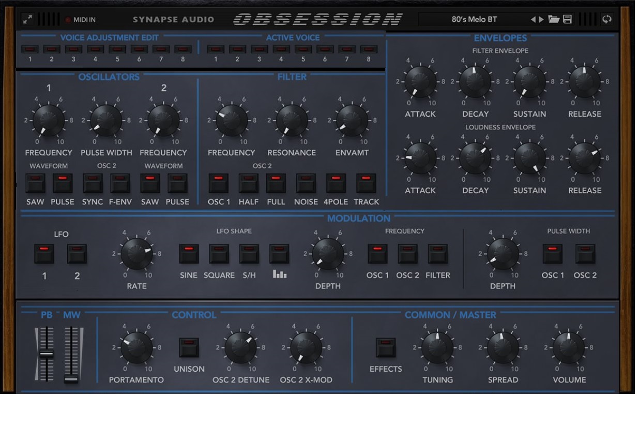This screenshot has width=639, height=447.
Task: Toggle oscillator 2 PULSE waveform
Action: [177, 183]
